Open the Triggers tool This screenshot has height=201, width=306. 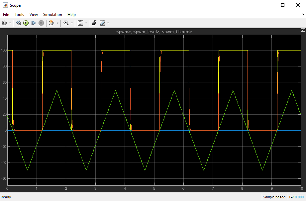pyautogui.click(x=94, y=23)
